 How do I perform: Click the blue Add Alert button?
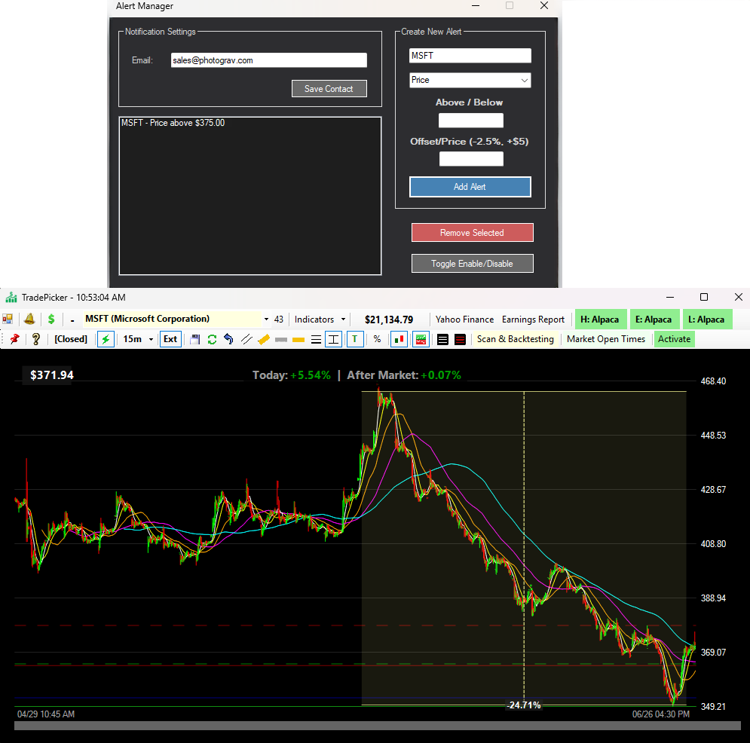coord(470,187)
